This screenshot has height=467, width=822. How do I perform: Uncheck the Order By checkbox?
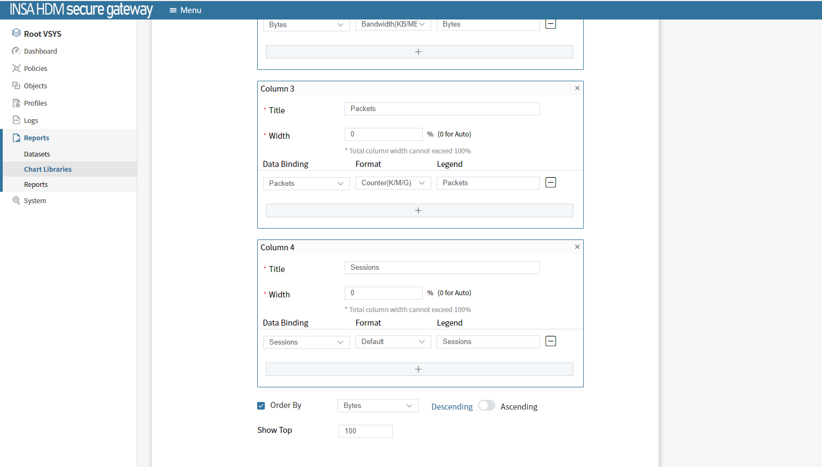pyautogui.click(x=261, y=406)
